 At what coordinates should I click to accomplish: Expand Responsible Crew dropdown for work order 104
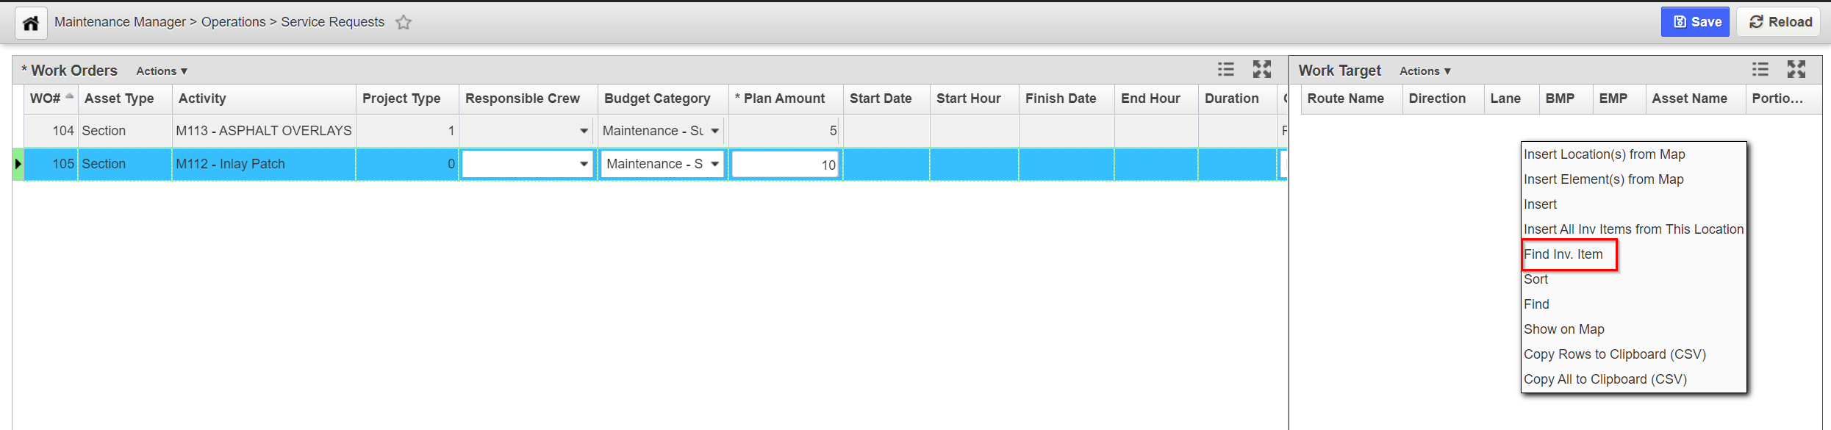[584, 131]
